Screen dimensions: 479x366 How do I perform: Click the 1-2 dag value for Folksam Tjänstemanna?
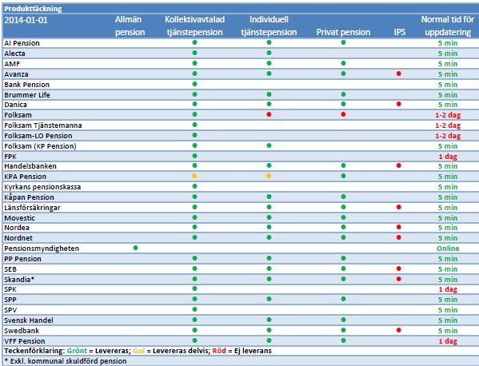[448, 125]
